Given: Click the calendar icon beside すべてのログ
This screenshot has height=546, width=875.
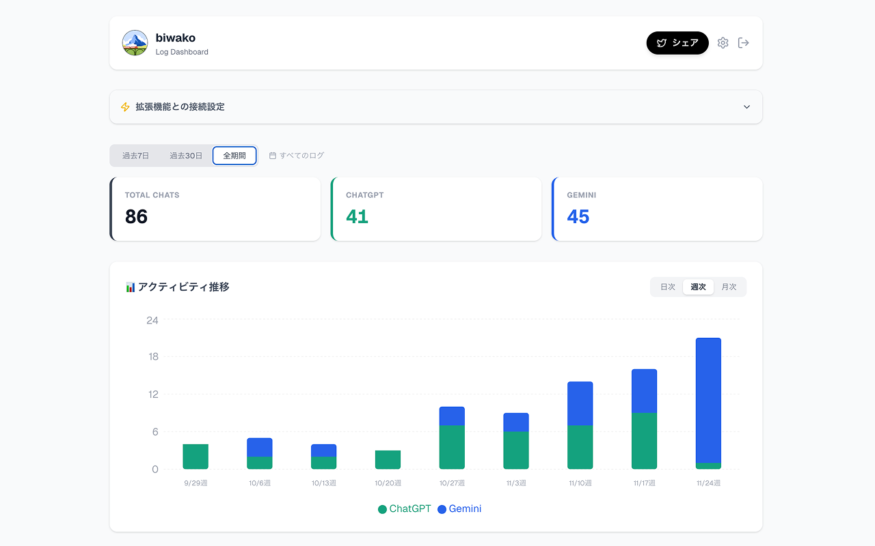Looking at the screenshot, I should click(273, 156).
